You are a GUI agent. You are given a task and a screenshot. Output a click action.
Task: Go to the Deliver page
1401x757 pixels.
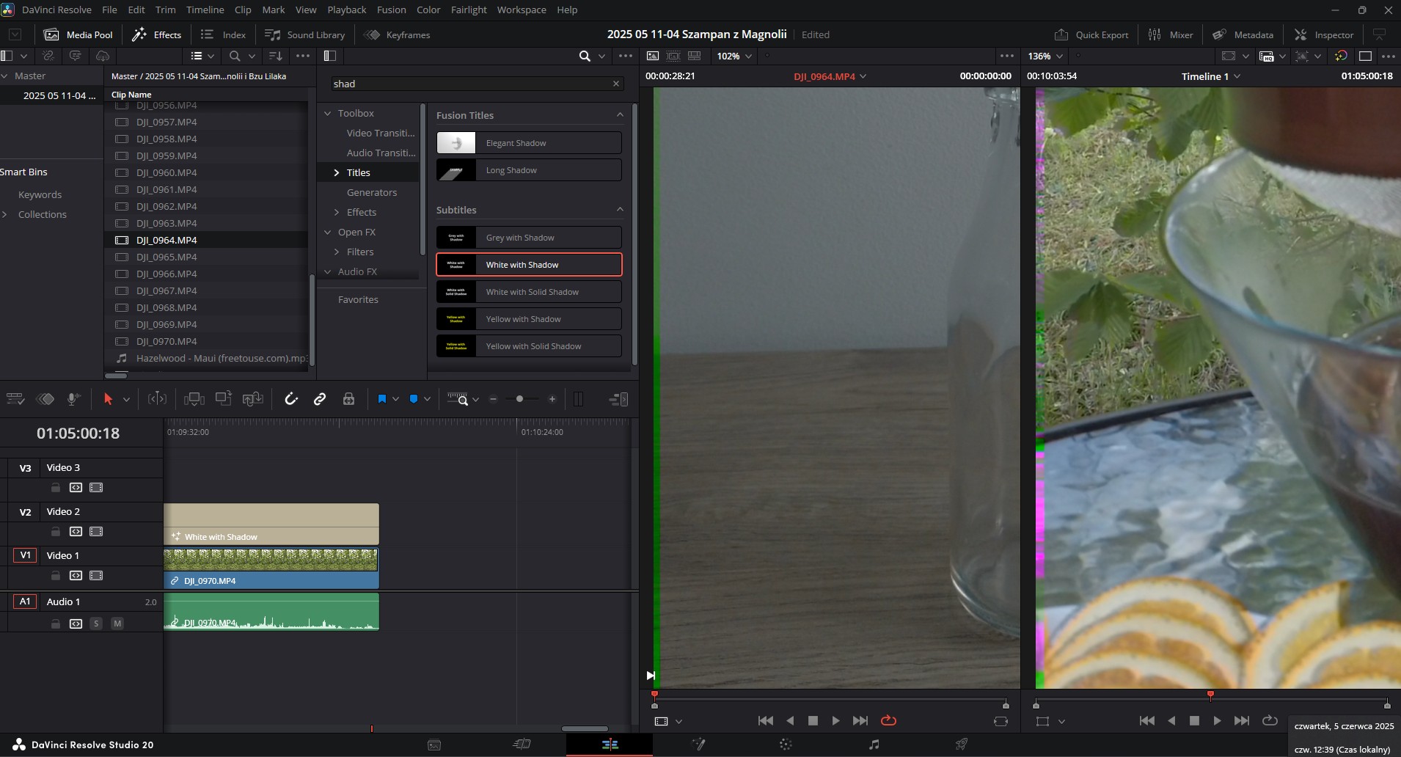point(961,744)
